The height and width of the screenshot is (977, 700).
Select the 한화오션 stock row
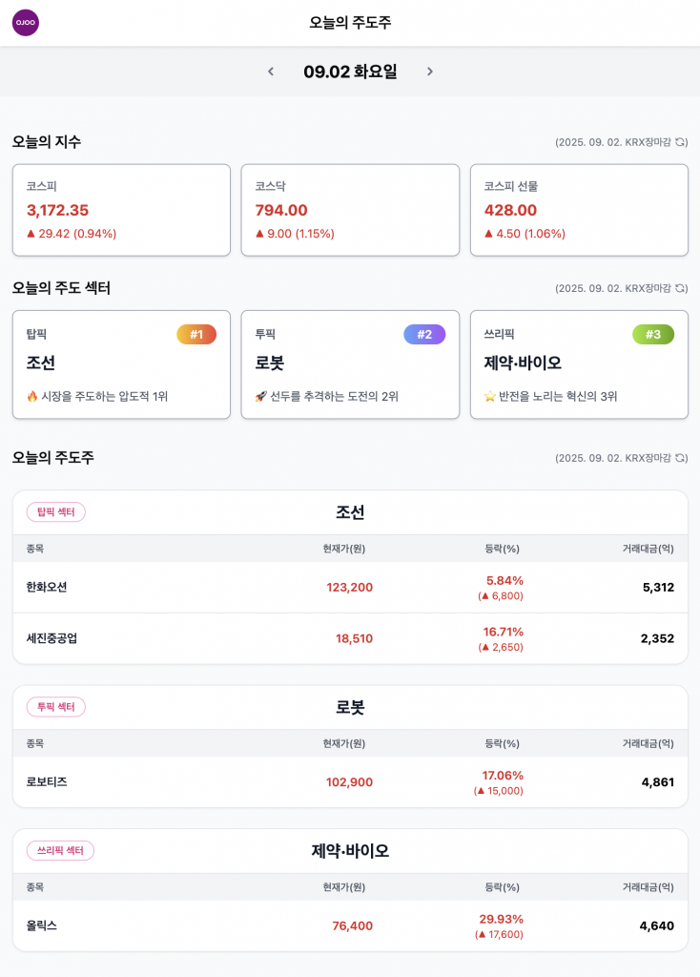point(350,588)
